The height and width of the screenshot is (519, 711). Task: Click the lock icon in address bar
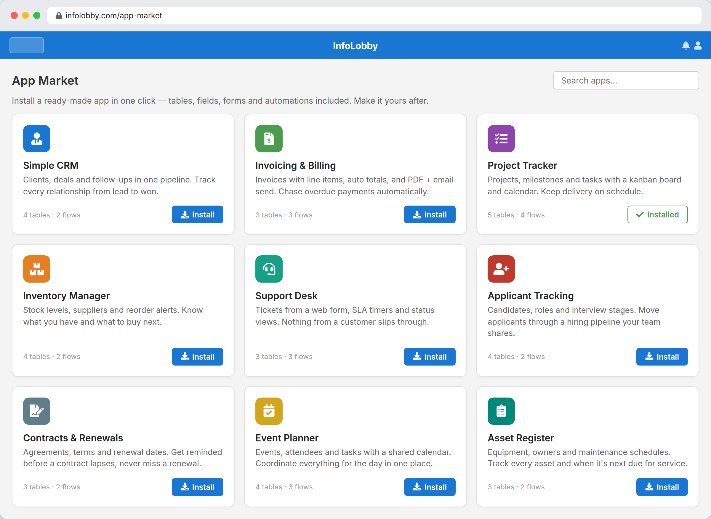click(59, 16)
